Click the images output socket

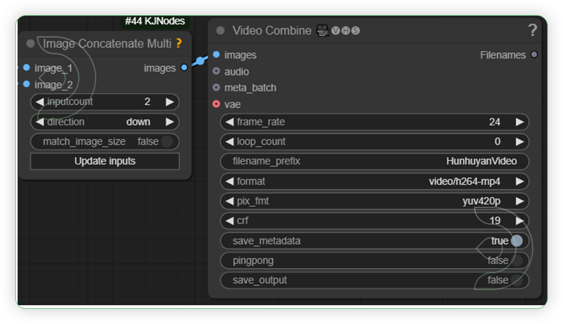click(184, 67)
